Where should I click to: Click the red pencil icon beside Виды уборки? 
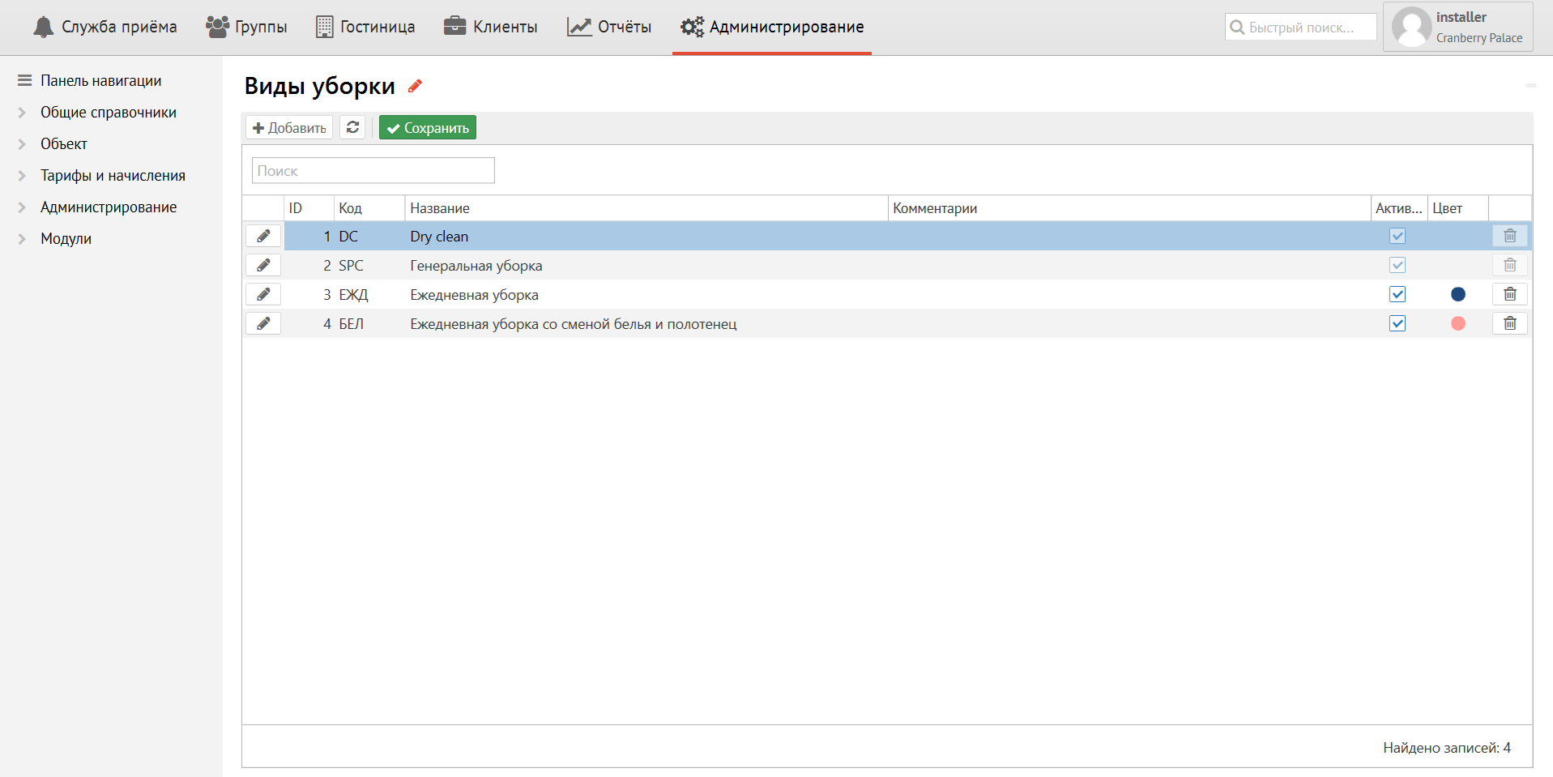pyautogui.click(x=415, y=86)
